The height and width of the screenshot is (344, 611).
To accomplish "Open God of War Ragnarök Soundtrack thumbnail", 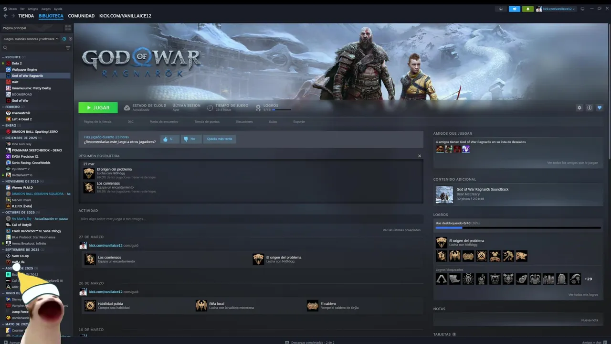I will click(x=444, y=194).
